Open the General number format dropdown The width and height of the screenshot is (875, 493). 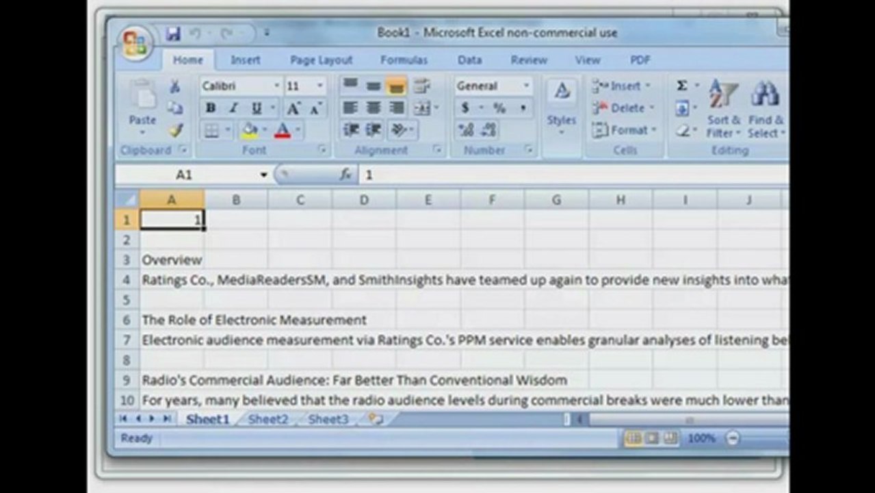pos(527,86)
